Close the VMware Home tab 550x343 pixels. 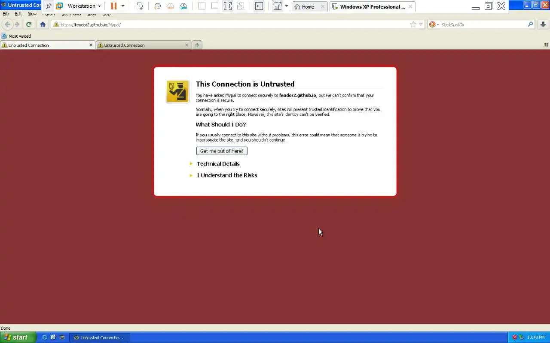point(323,6)
